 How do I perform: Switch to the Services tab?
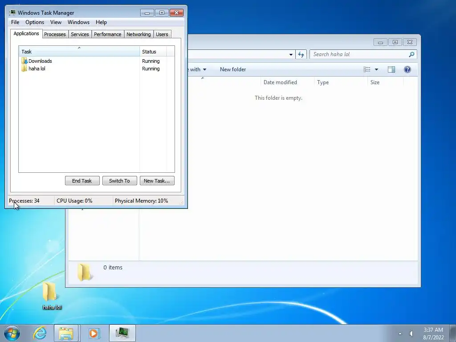(x=80, y=34)
